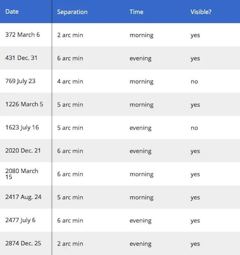Click the Separation column header
The height and width of the screenshot is (255, 240).
pyautogui.click(x=72, y=12)
